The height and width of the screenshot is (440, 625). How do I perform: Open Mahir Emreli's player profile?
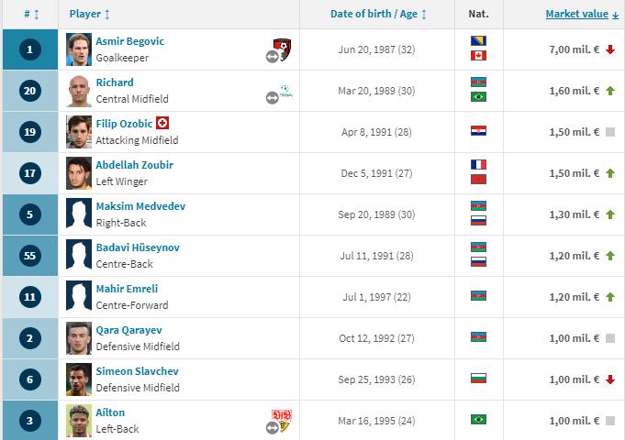(x=127, y=289)
